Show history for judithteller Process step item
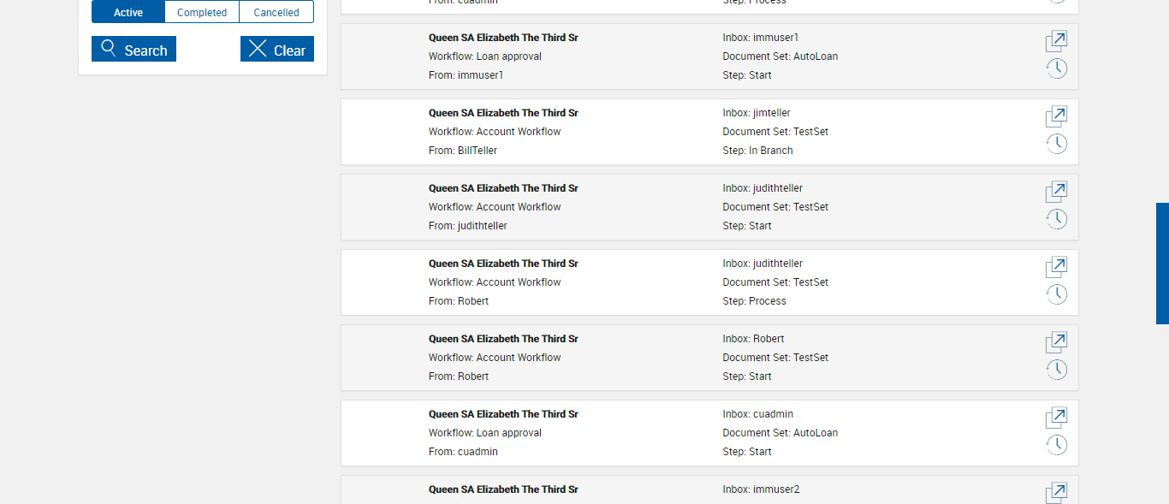Viewport: 1169px width, 504px height. (1056, 295)
